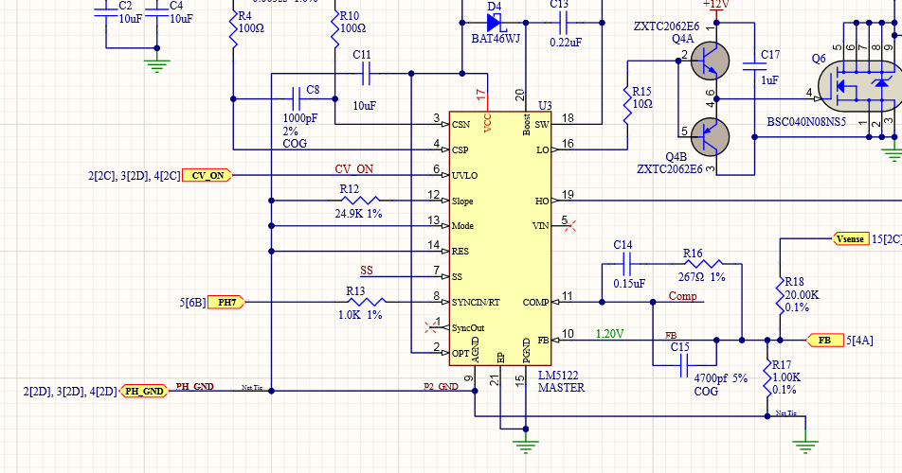Click the '0.15uF' value text
This screenshot has width=902, height=473.
[x=629, y=284]
